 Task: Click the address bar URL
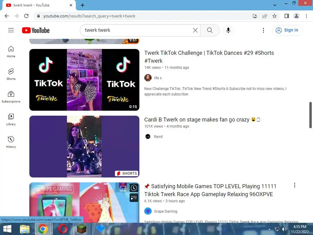point(89,16)
